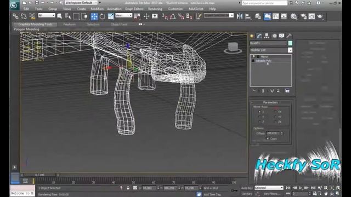Select the Unlink Selection tool
The height and width of the screenshot is (197, 351).
(24, 16)
